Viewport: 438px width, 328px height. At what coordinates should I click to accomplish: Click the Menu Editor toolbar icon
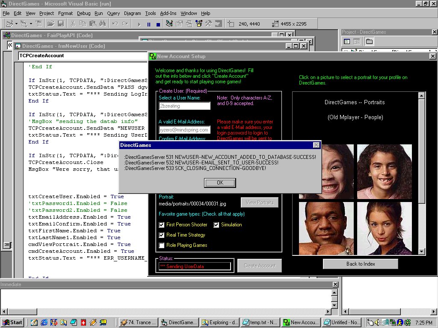[x=39, y=24]
